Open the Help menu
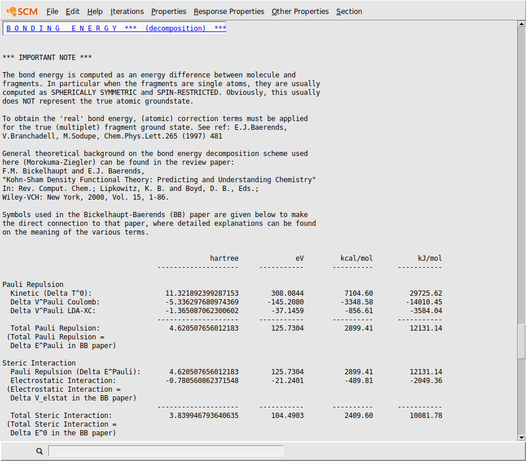This screenshot has height=461, width=526. [x=95, y=11]
